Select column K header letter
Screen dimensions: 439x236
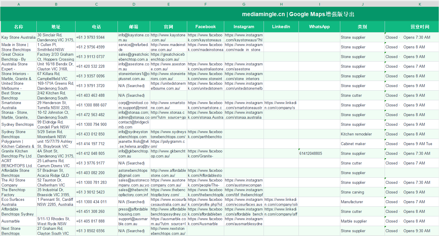pos(420,4)
